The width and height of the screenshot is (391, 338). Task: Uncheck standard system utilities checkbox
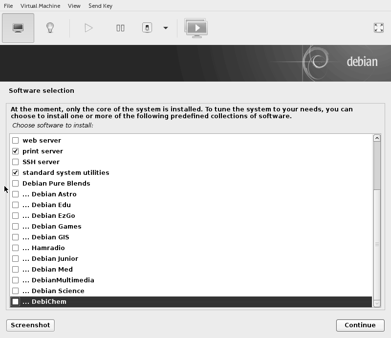point(16,173)
